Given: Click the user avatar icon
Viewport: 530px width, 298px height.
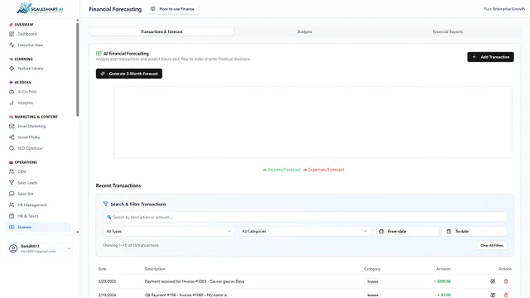Looking at the screenshot, I should (x=13, y=248).
